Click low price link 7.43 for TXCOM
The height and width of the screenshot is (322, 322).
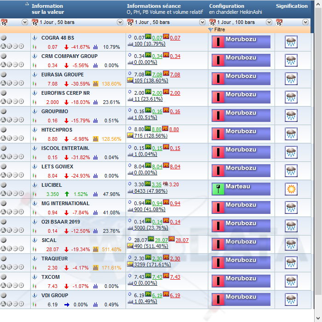[x=175, y=277]
